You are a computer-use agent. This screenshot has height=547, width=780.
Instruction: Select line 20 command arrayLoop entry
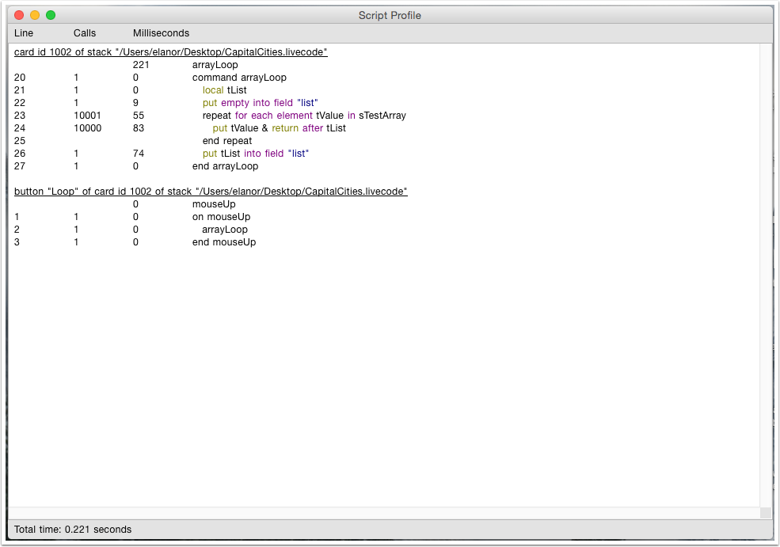pos(238,77)
